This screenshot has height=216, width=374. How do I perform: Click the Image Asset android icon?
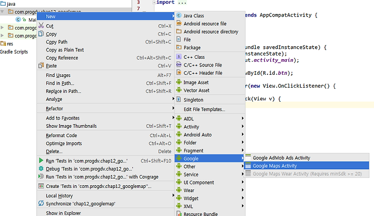[x=179, y=82]
